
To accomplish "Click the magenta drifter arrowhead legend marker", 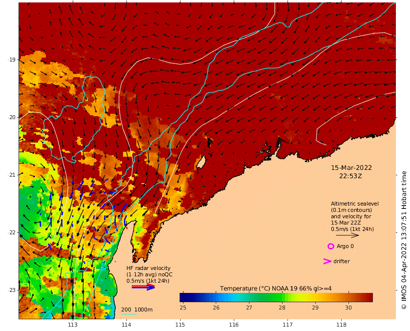I will coord(328,261).
